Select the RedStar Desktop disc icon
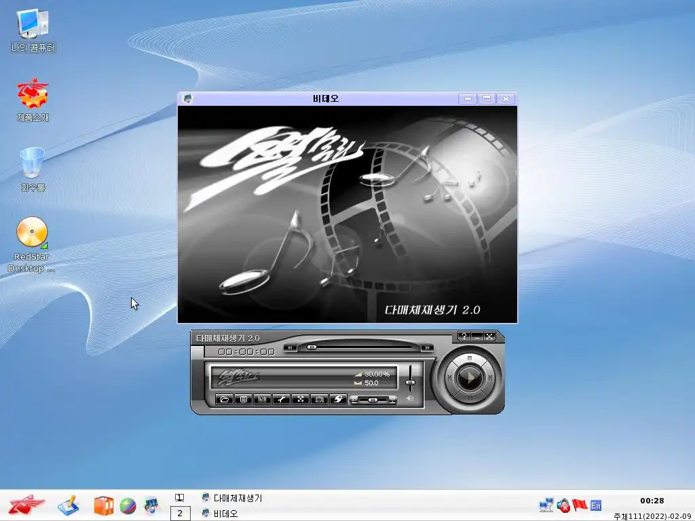 click(31, 244)
